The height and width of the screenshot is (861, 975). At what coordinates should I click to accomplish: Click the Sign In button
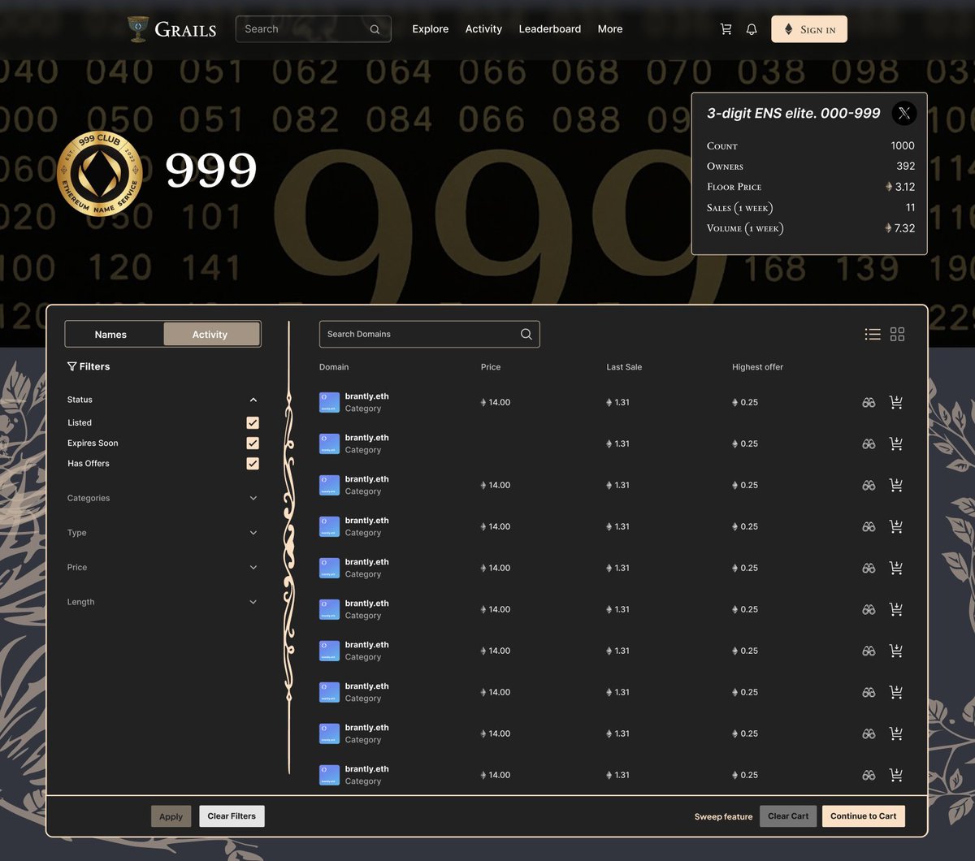(809, 29)
